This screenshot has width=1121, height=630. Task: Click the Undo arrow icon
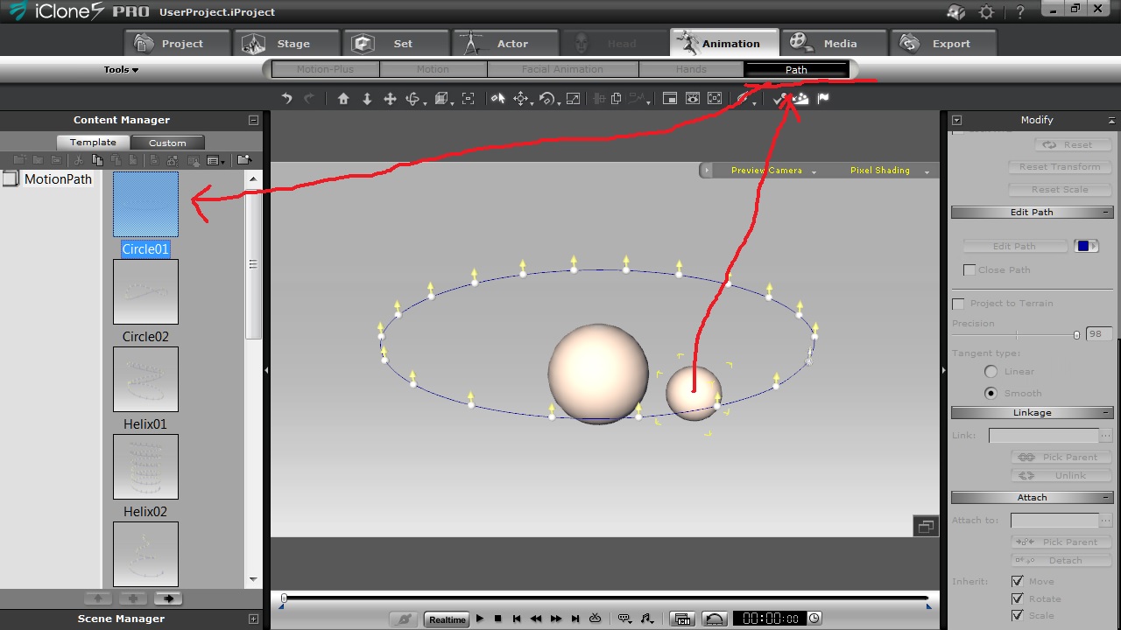pos(286,99)
